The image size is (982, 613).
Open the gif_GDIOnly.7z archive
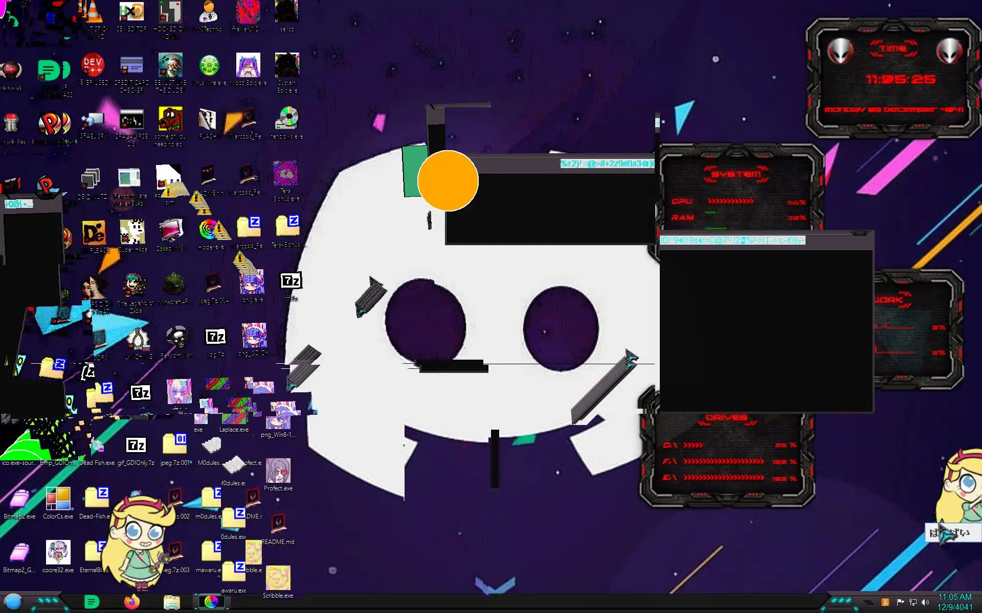[136, 445]
